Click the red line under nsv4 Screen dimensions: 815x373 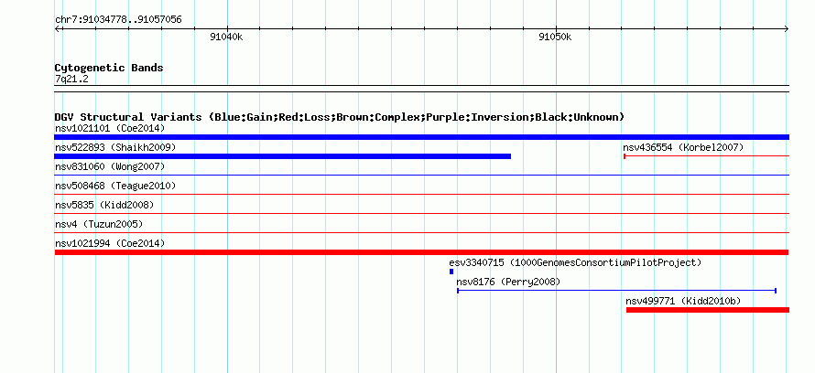click(x=421, y=233)
